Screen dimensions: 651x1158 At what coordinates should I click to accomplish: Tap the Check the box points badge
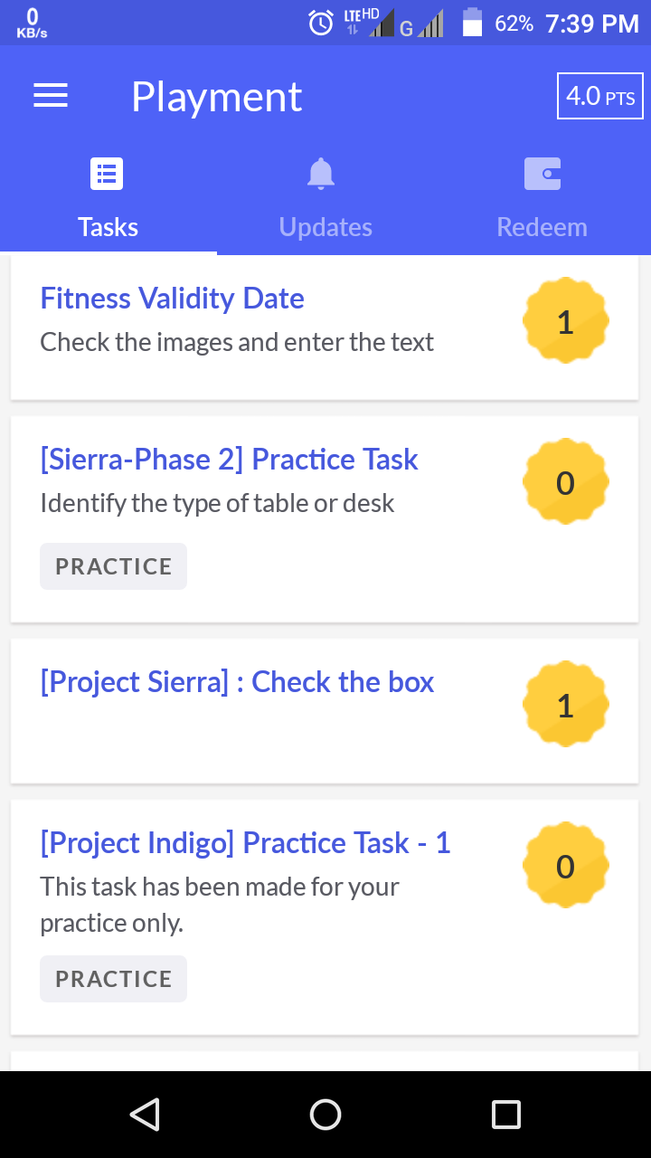(565, 705)
